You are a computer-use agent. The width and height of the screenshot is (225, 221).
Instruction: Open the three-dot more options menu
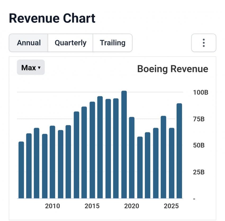click(204, 43)
